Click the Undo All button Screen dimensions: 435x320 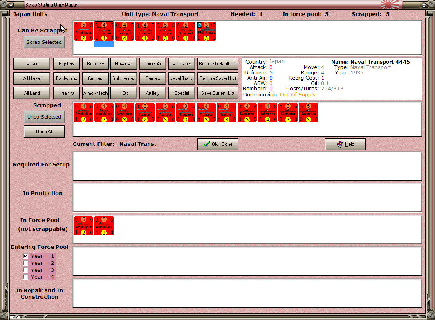coord(44,132)
